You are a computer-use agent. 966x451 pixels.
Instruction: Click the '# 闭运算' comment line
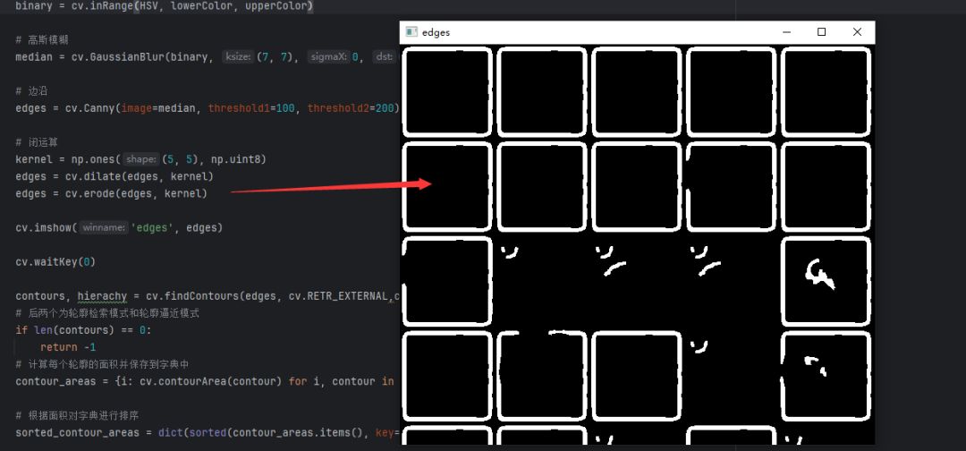[x=37, y=142]
